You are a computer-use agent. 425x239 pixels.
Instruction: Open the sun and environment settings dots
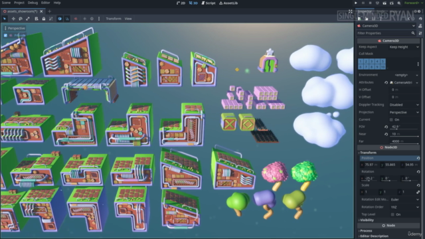pos(99,19)
